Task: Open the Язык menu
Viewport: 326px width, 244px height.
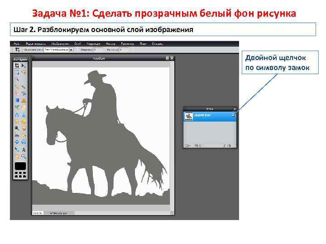Action: (143, 44)
